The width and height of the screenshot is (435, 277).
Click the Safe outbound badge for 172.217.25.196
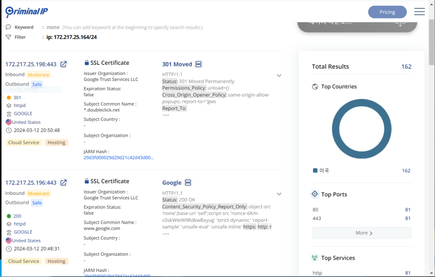[x=37, y=203]
